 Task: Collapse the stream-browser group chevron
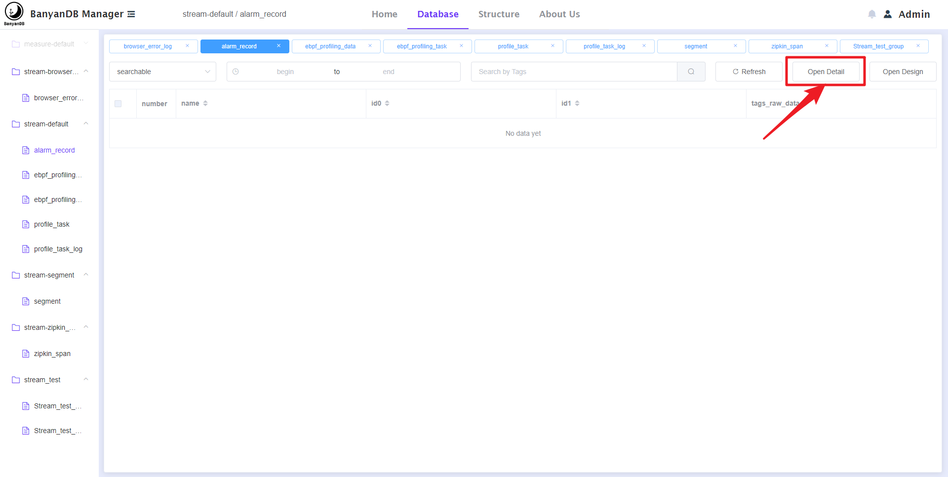click(x=86, y=71)
